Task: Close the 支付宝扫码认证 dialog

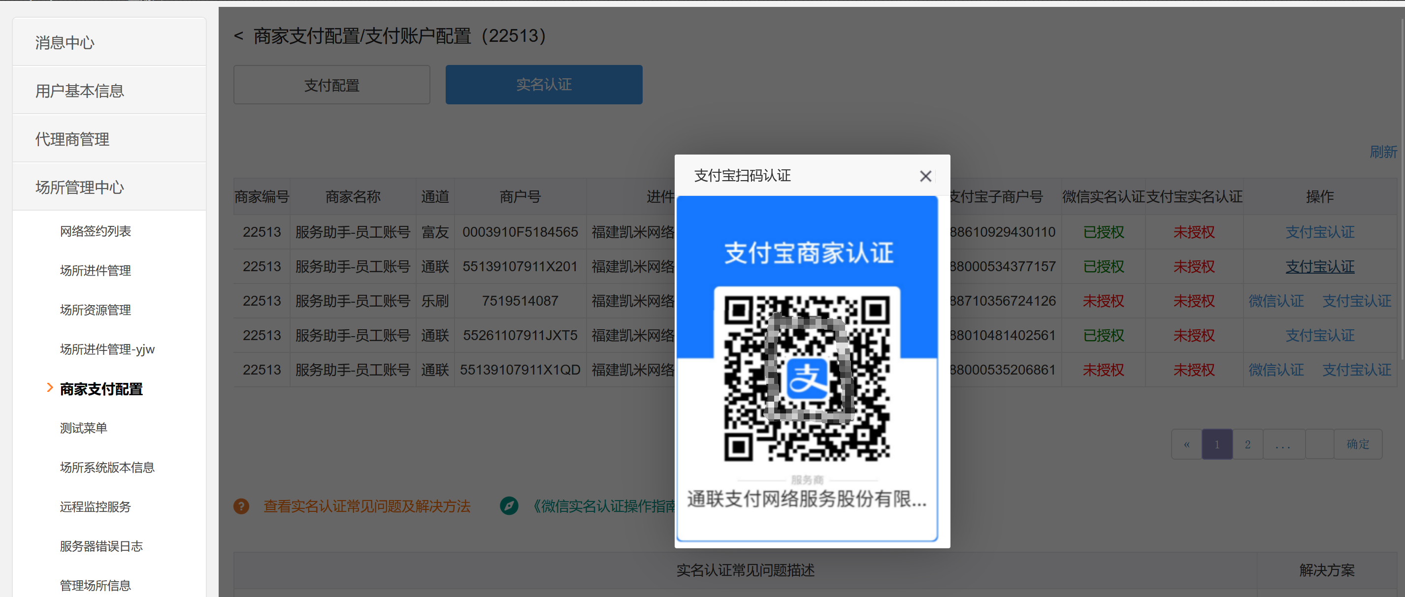Action: pyautogui.click(x=925, y=176)
